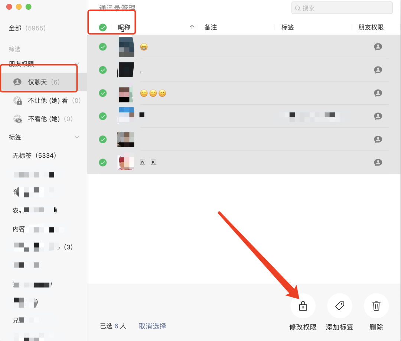The height and width of the screenshot is (341, 401).
Task: Select the 不看他(她) (0) filter
Action: tap(43, 119)
